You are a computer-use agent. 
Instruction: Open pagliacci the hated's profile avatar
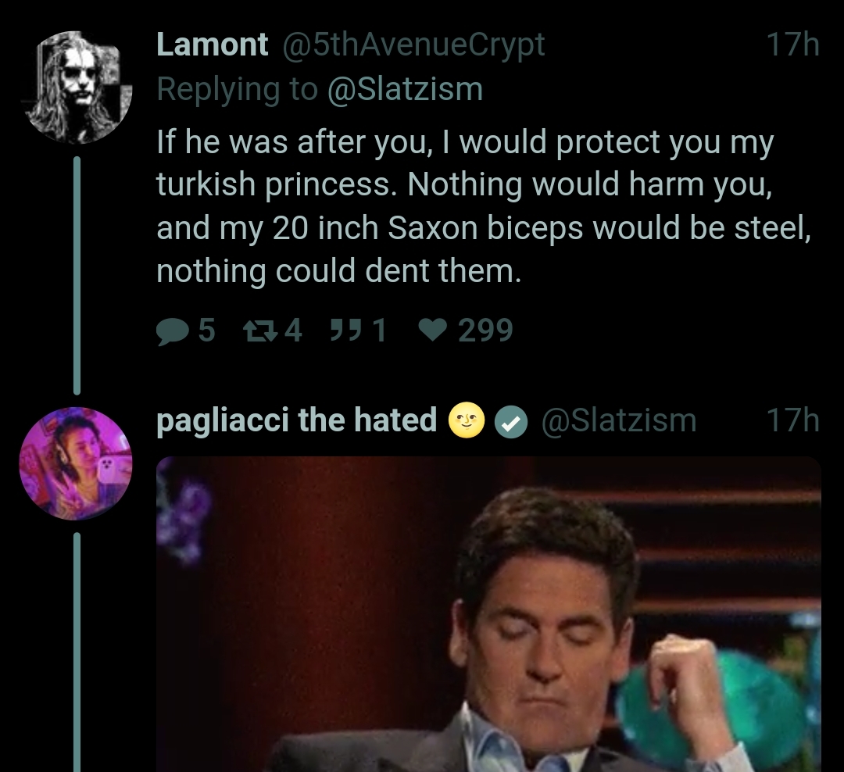pyautogui.click(x=75, y=463)
